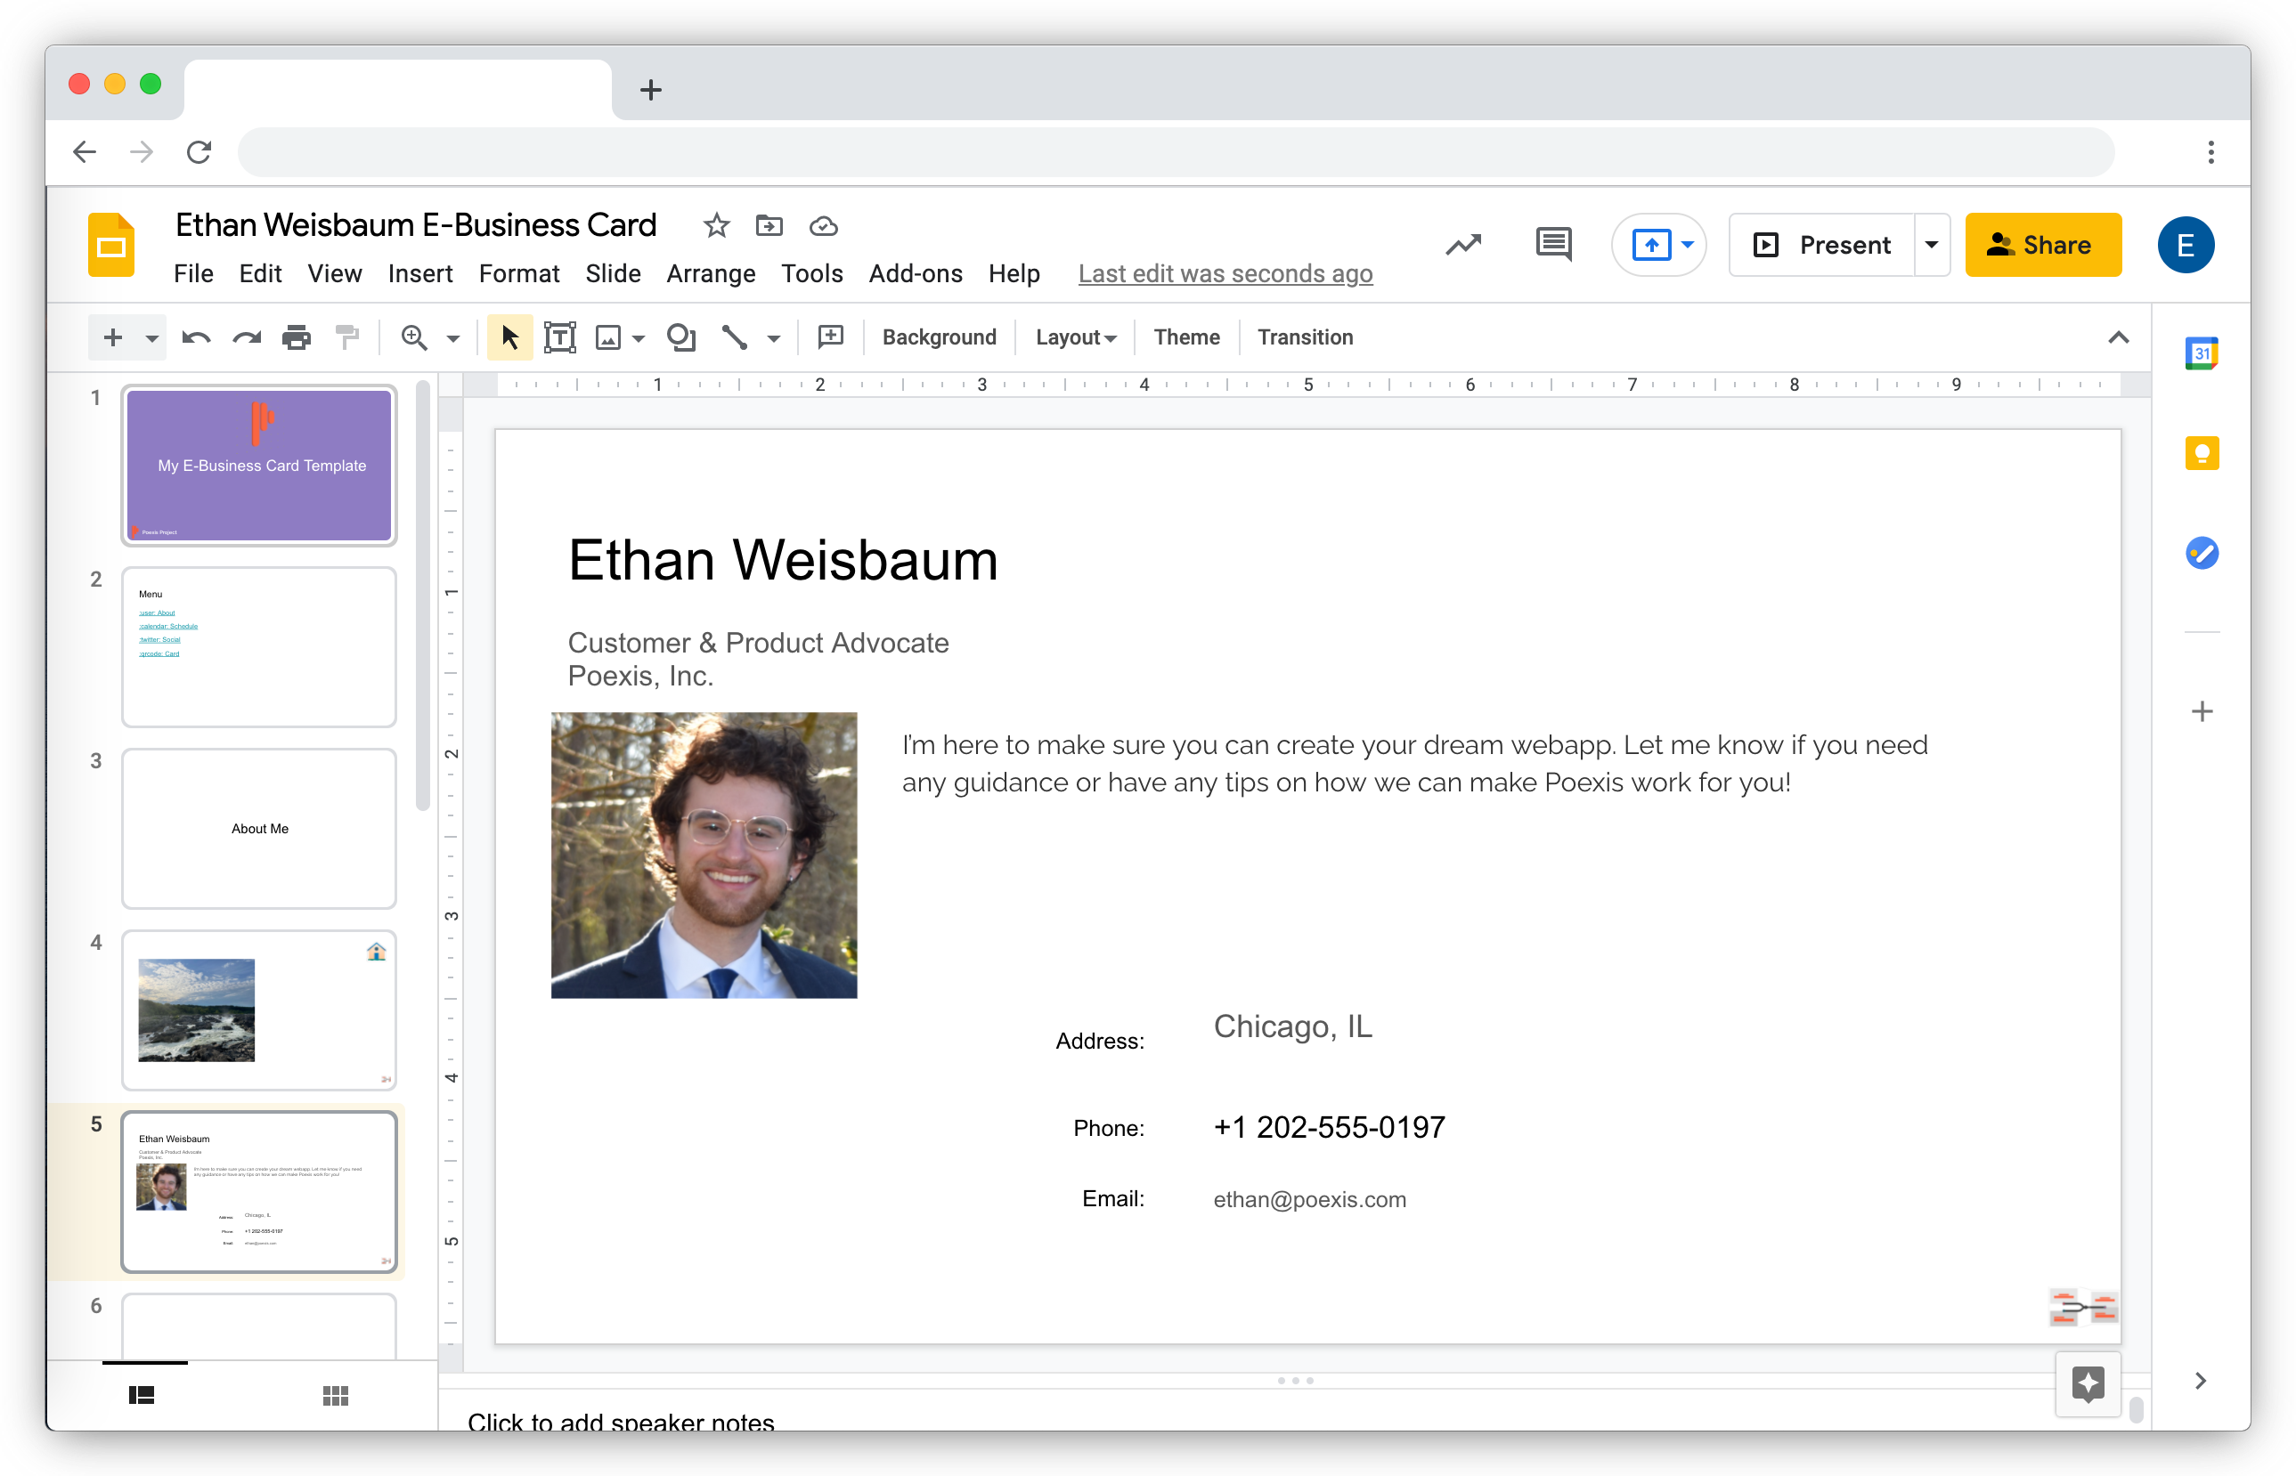This screenshot has height=1476, width=2296.
Task: Click the browser address bar
Action: click(1176, 151)
